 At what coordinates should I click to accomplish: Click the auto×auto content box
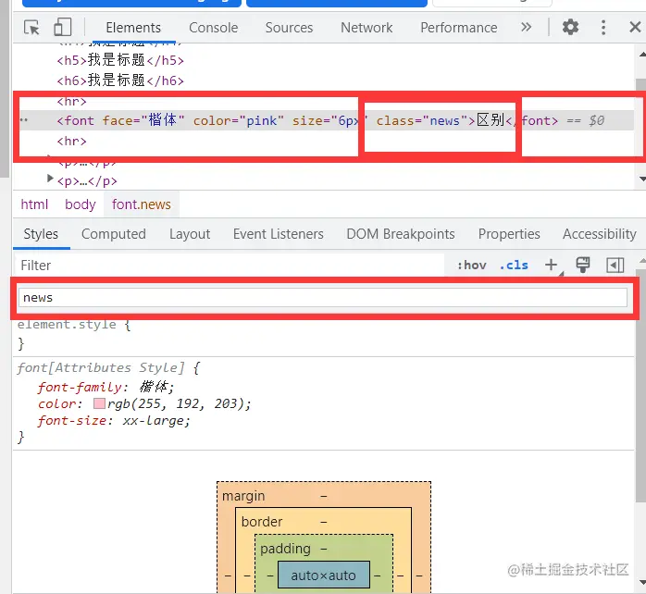coord(323,575)
